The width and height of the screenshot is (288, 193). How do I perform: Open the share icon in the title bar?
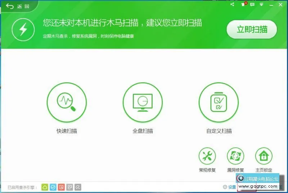click(232, 4)
